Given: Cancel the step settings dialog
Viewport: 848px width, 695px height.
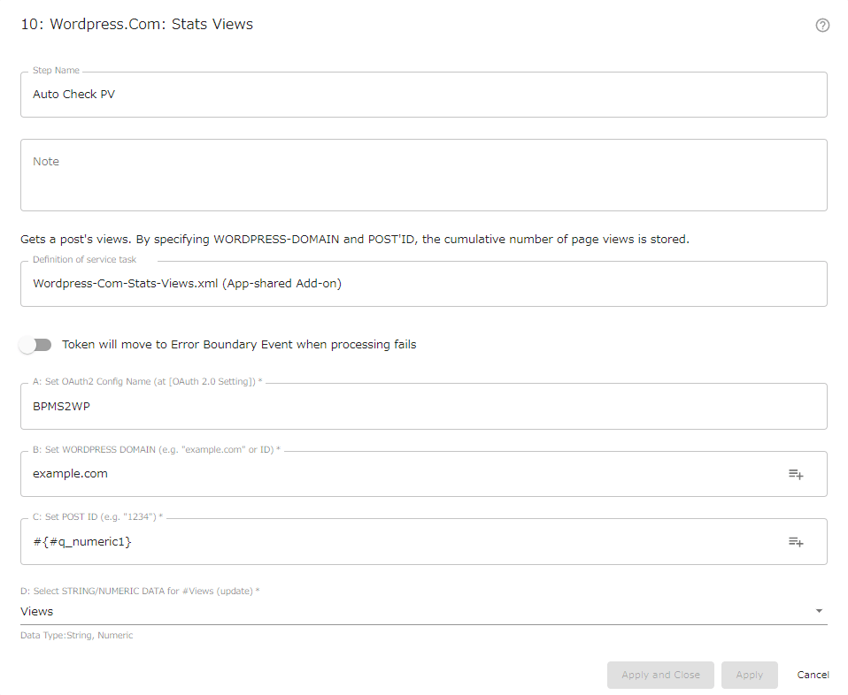Looking at the screenshot, I should click(x=813, y=675).
